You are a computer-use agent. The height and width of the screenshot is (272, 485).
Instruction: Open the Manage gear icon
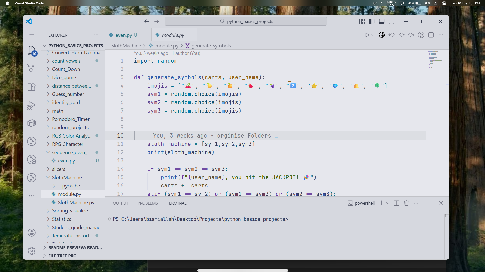pyautogui.click(x=32, y=251)
